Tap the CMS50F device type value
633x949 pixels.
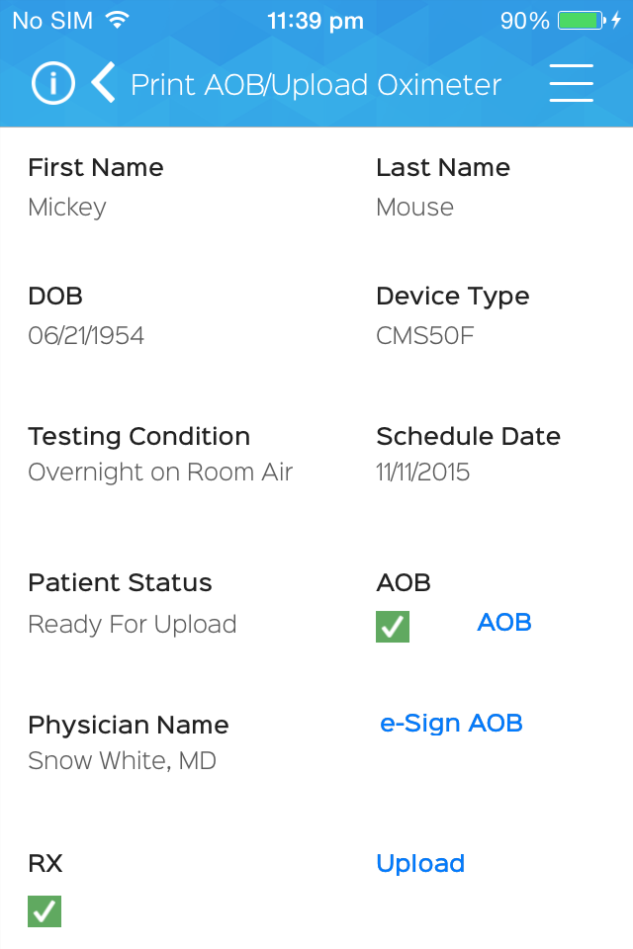[425, 335]
